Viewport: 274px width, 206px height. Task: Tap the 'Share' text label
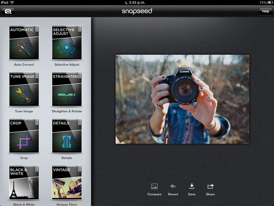[x=210, y=194]
